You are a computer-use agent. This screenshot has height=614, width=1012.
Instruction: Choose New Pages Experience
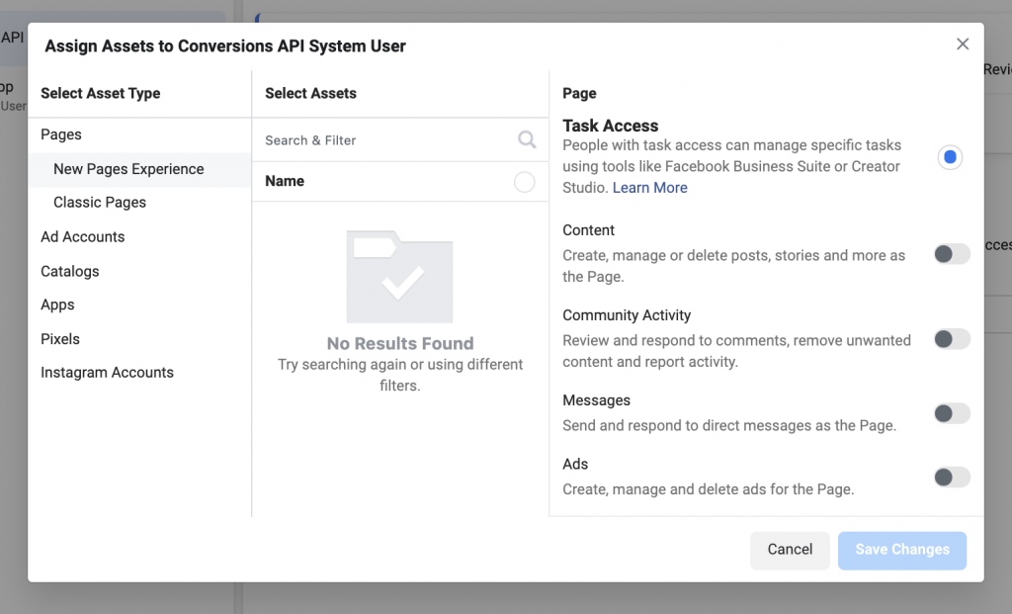pyautogui.click(x=139, y=169)
